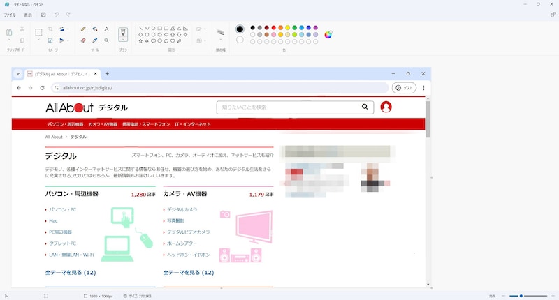Pick the four-point star shape
Viewport: 559px width, 300px height.
185,34
